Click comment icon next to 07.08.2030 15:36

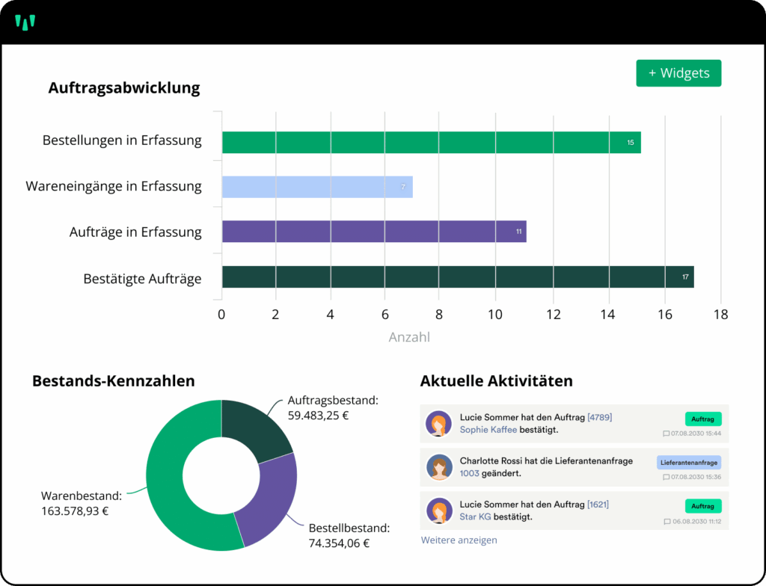(666, 477)
